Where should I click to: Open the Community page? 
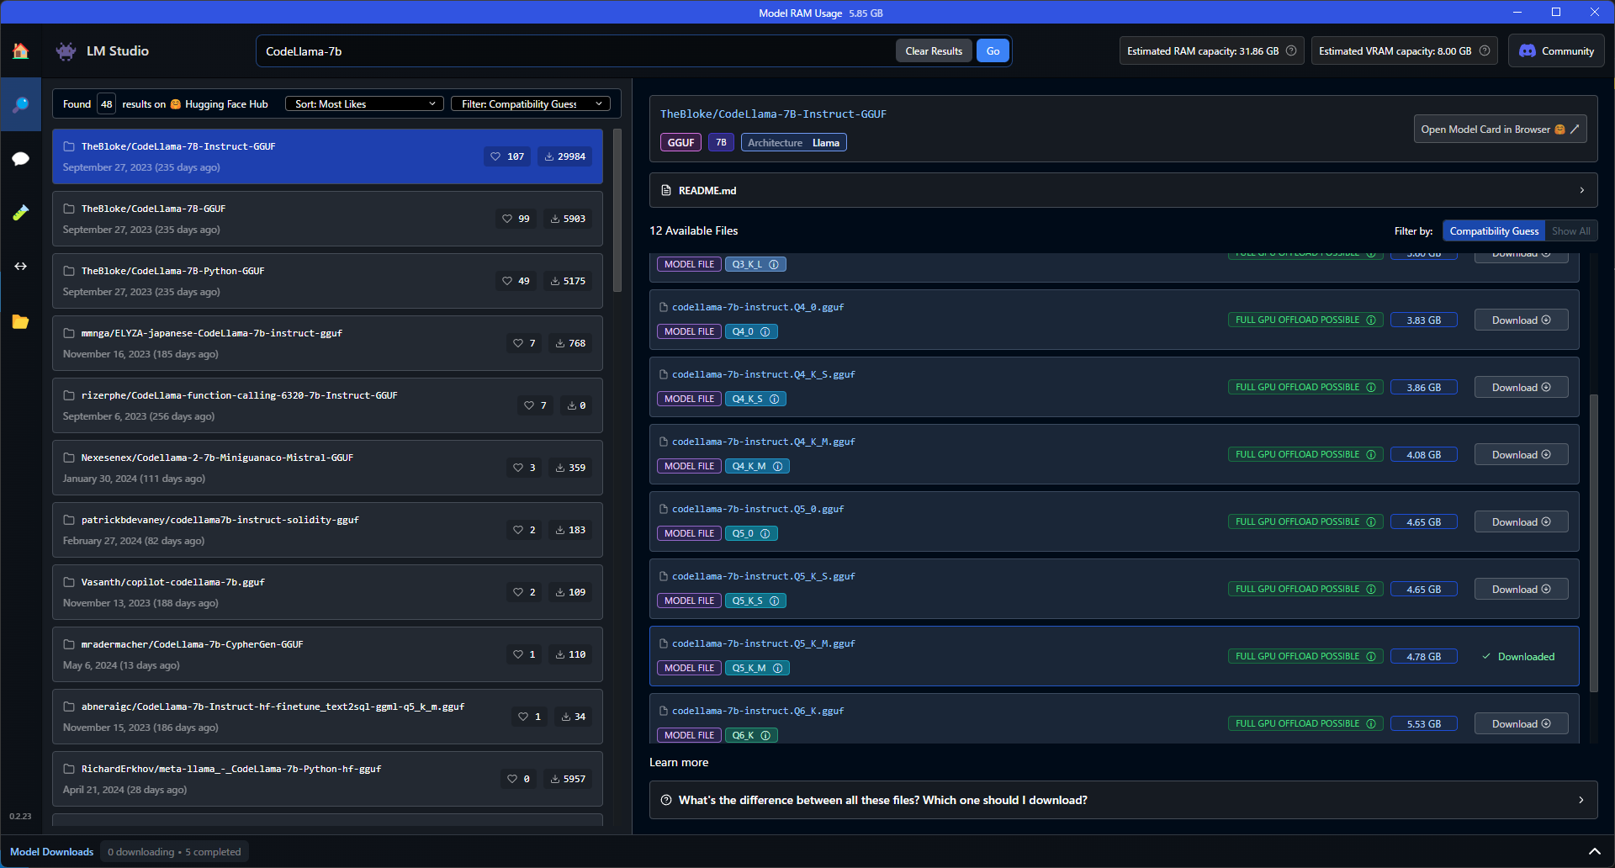pyautogui.click(x=1555, y=50)
